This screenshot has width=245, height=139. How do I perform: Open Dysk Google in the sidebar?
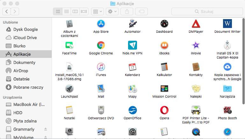[26, 29]
